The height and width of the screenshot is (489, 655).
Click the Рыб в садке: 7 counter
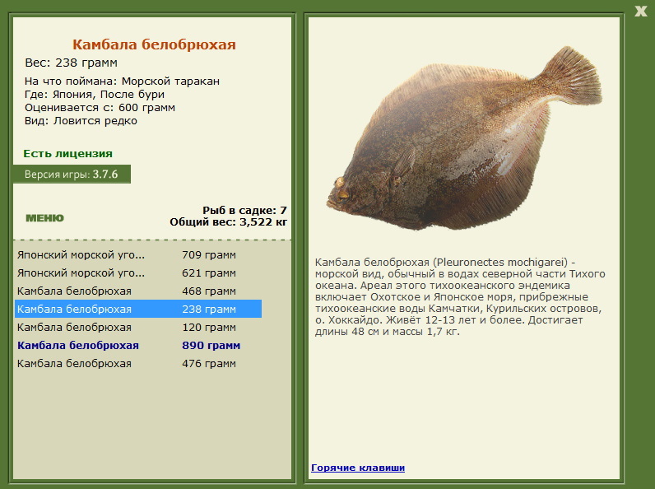click(244, 210)
